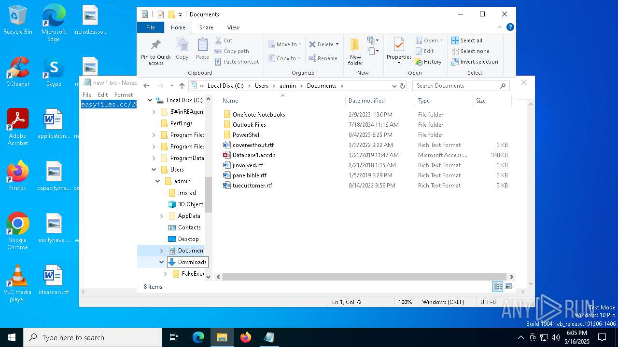Open Notepad window from taskbar

269,337
